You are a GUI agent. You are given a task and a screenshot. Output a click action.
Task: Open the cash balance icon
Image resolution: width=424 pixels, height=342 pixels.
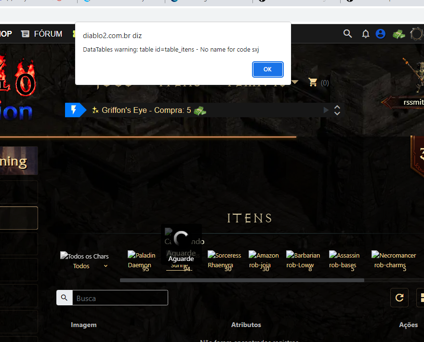(x=398, y=34)
